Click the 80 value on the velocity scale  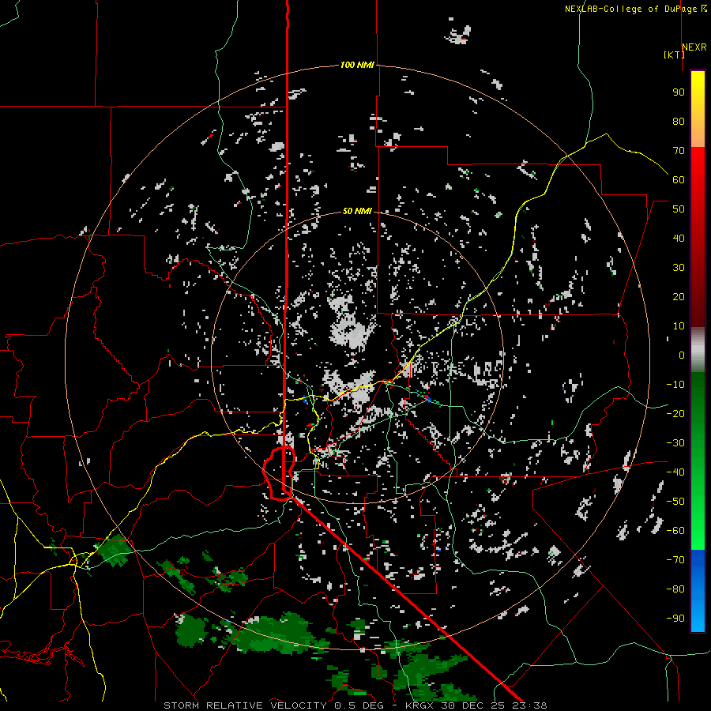click(x=679, y=122)
